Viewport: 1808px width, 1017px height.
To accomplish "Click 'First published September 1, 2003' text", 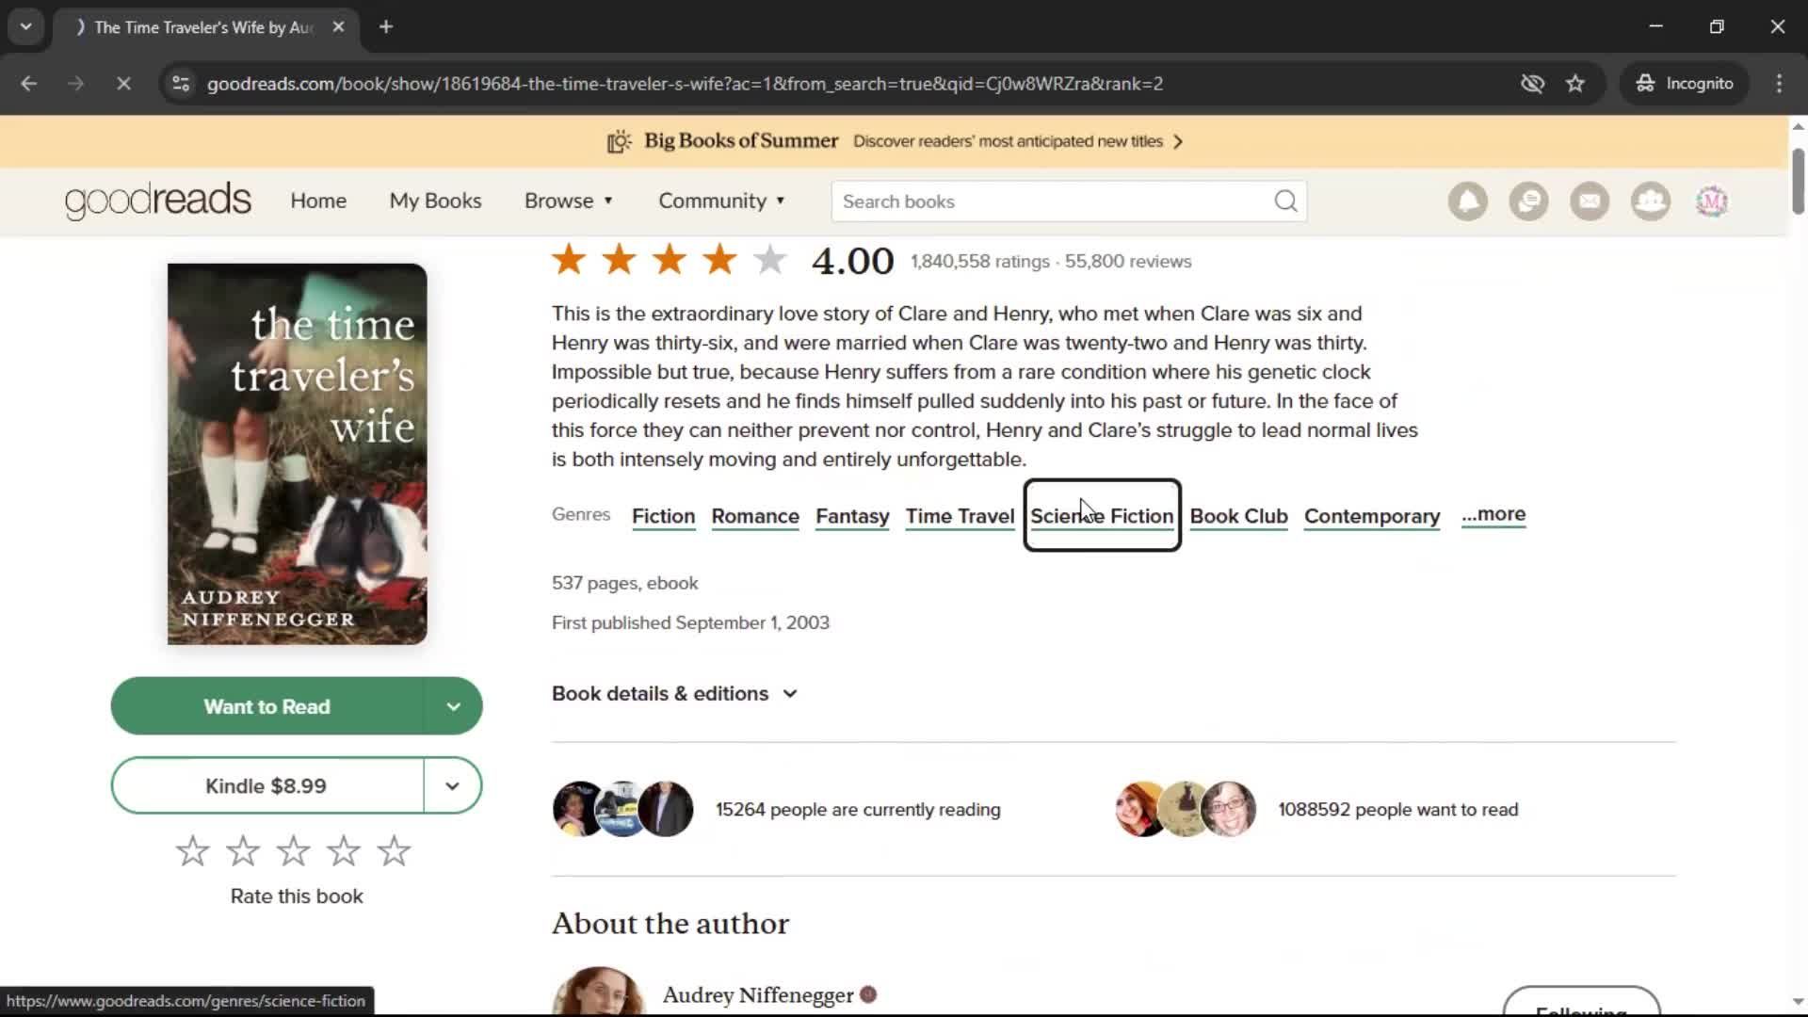I will (x=690, y=623).
